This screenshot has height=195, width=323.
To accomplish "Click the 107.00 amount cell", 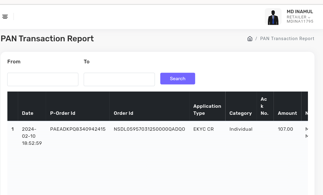I will tap(286, 129).
